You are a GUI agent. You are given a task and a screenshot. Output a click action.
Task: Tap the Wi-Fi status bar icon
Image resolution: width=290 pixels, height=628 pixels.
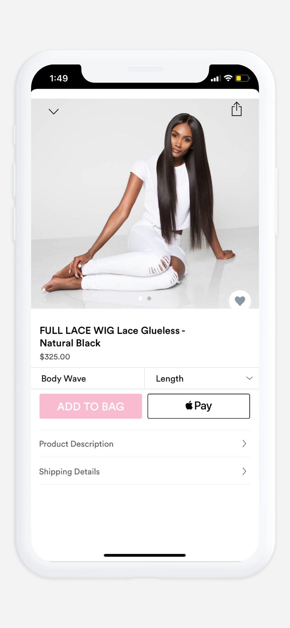228,78
